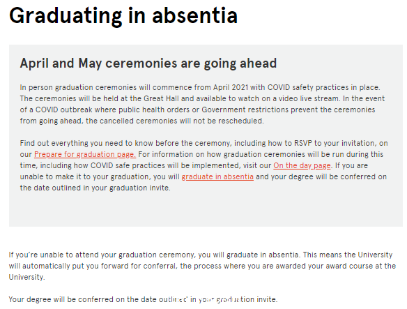Open the "Prepare for graduation page" link
Viewport: 407px width, 309px height.
[x=85, y=154]
